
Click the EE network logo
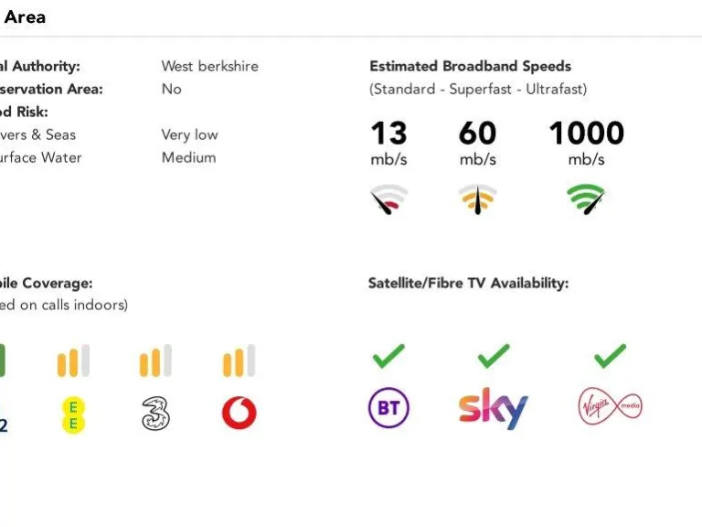[x=73, y=414]
